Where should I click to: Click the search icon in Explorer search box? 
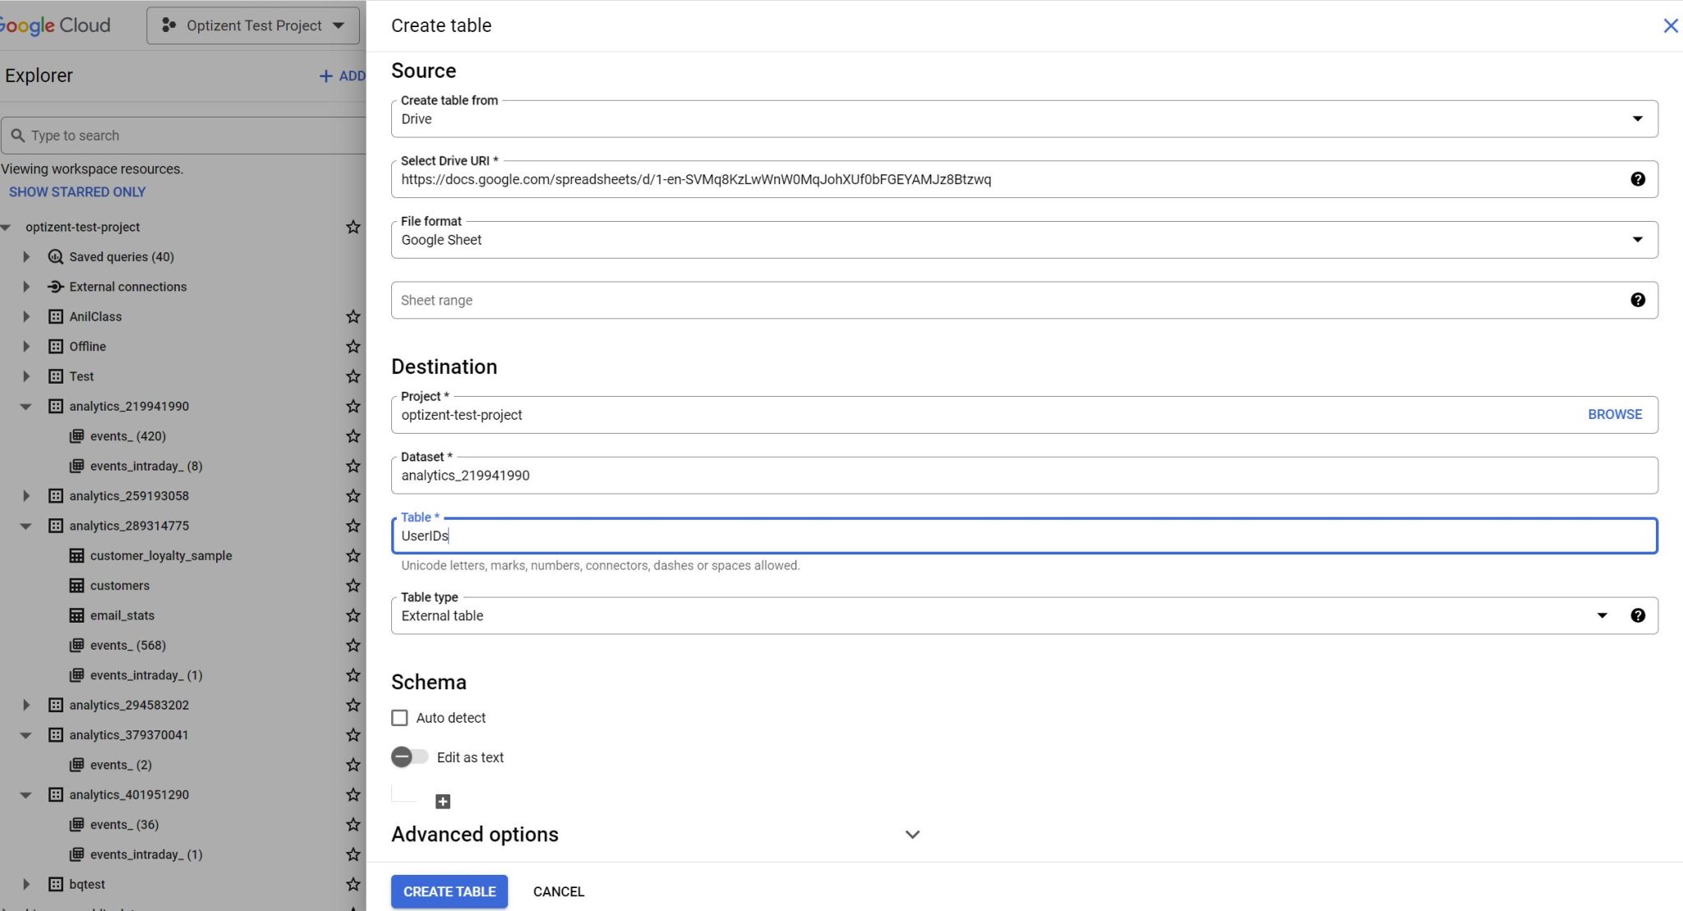click(18, 135)
